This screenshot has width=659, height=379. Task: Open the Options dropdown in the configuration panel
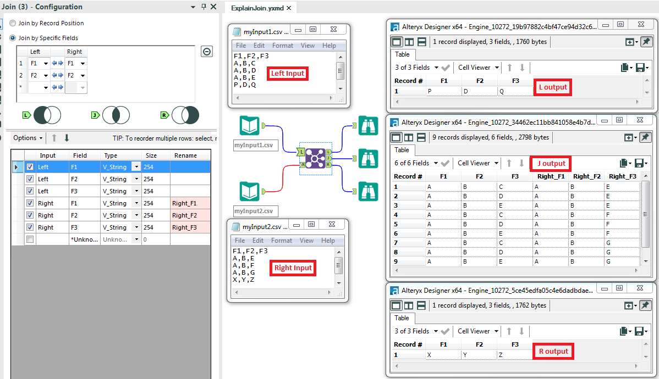[x=27, y=138]
